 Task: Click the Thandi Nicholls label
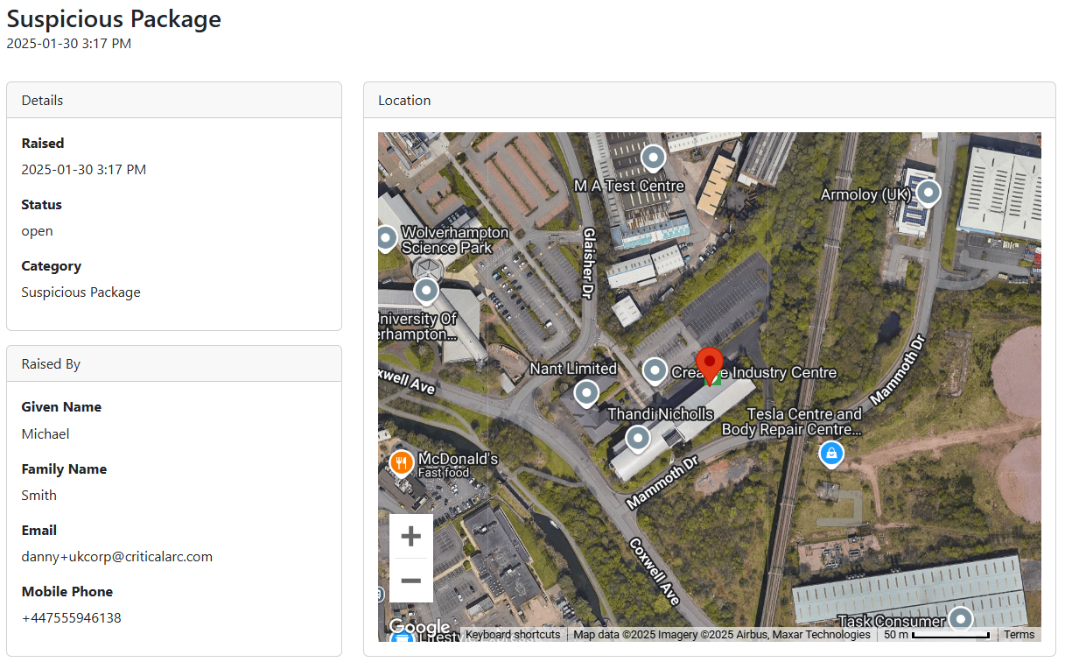pos(661,413)
